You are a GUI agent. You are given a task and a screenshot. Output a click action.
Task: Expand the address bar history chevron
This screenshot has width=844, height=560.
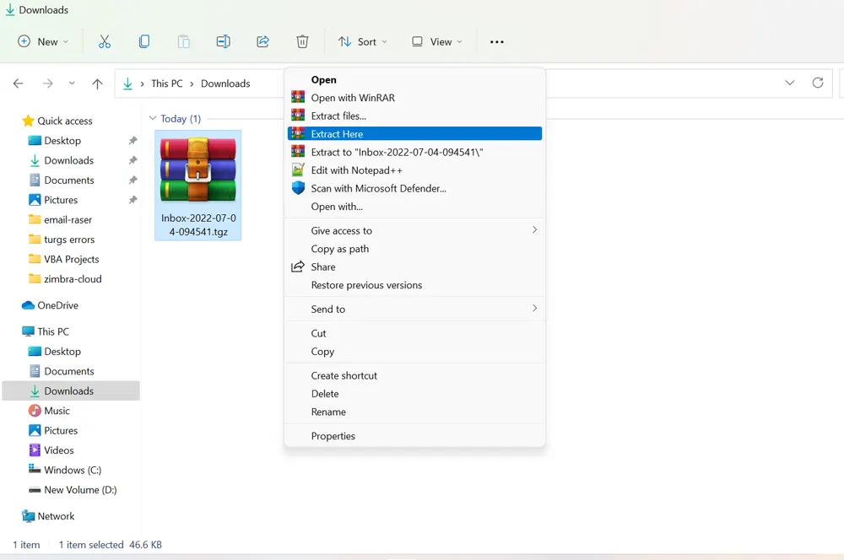(x=790, y=83)
